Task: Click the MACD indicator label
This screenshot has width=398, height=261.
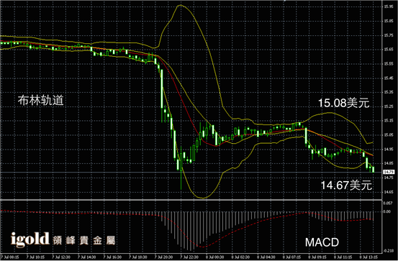Action: click(x=322, y=242)
